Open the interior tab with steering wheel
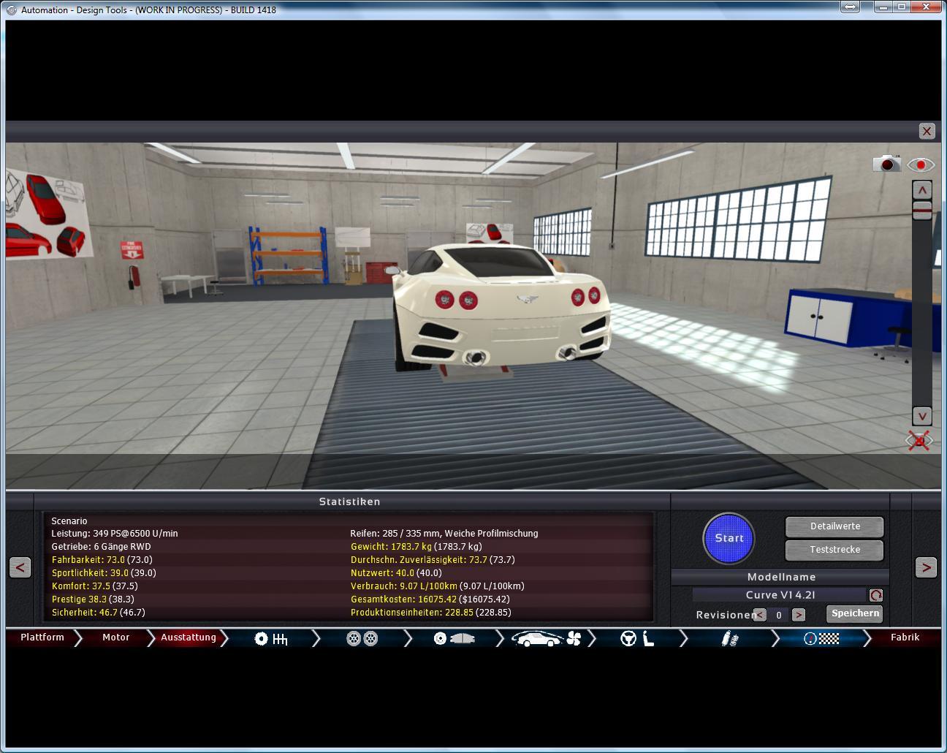The width and height of the screenshot is (947, 753). tap(637, 639)
